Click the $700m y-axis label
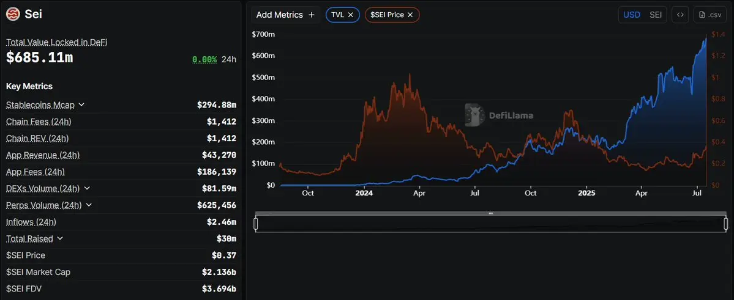Viewport: 734px width, 300px height. click(x=263, y=34)
